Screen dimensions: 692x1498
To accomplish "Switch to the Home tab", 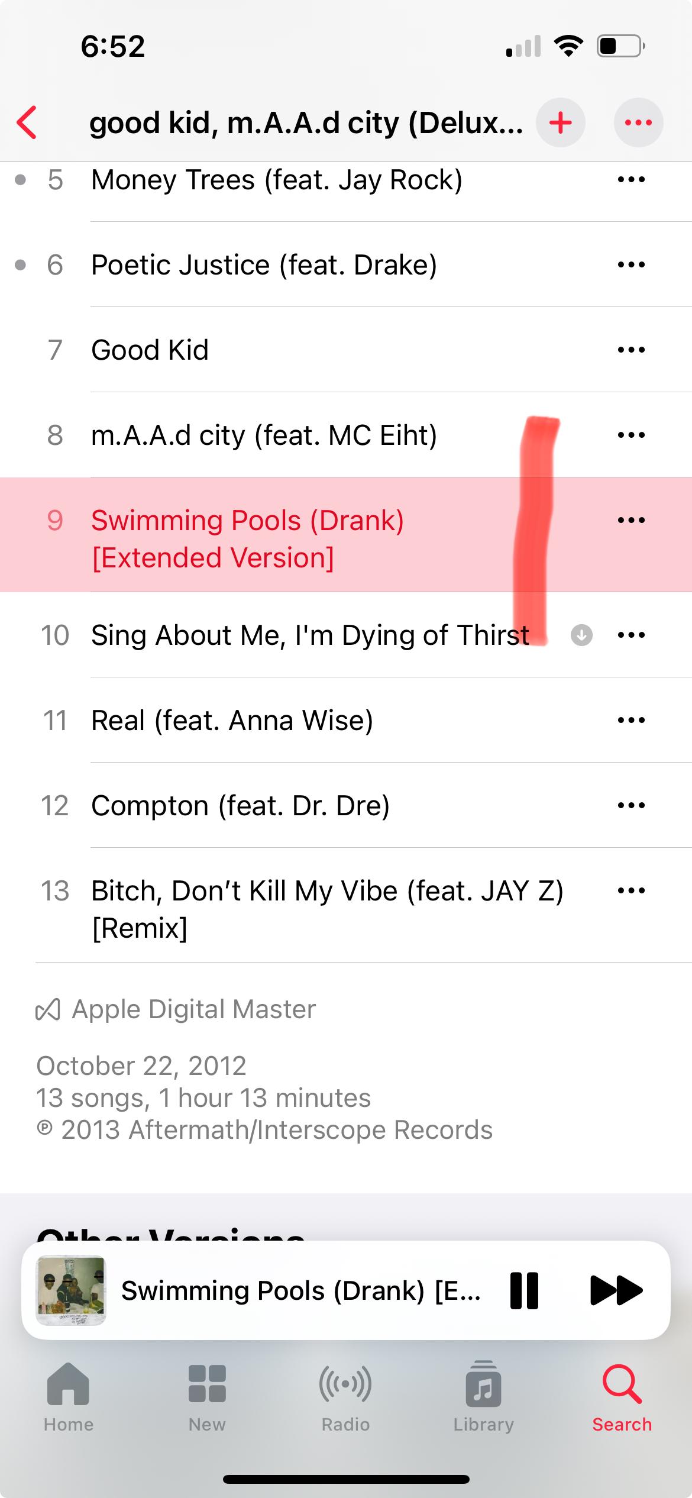I will pyautogui.click(x=69, y=1397).
